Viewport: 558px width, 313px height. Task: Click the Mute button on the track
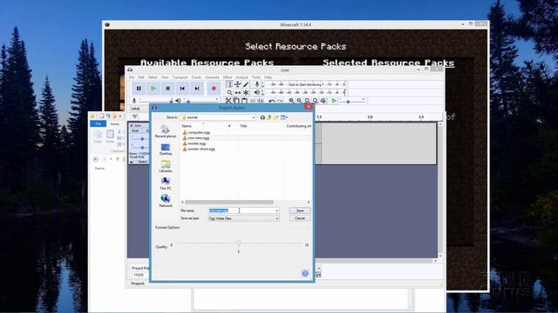(x=135, y=131)
